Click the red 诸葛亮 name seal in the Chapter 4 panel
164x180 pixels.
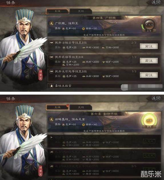pyautogui.click(x=41, y=75)
